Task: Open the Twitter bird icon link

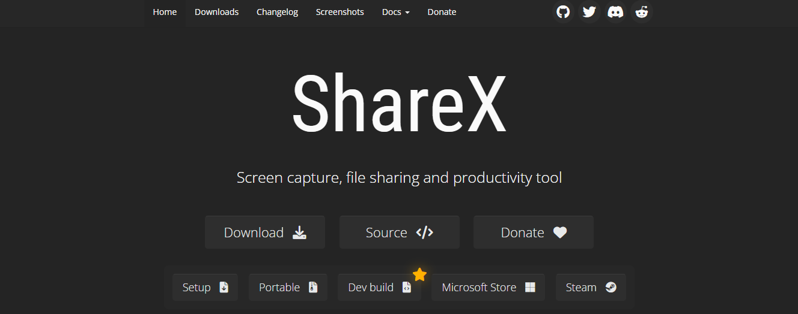Action: 589,12
